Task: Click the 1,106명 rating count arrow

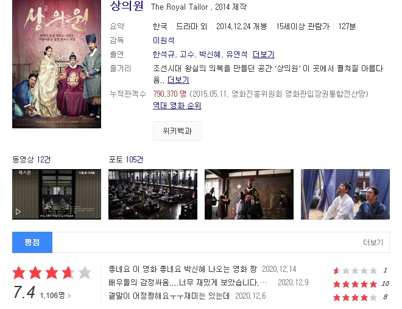Action: click(55, 296)
